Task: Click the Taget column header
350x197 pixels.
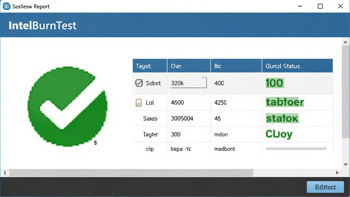Action: pyautogui.click(x=150, y=66)
